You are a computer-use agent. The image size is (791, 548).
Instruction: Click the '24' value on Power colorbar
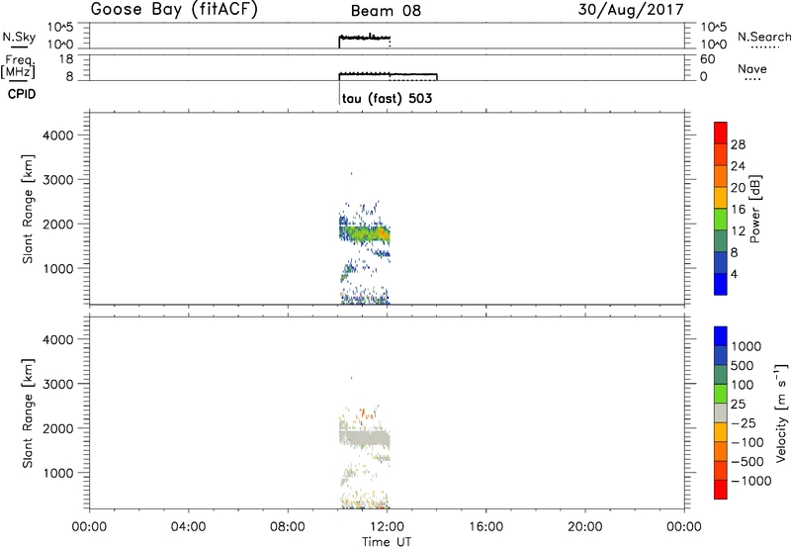738,166
